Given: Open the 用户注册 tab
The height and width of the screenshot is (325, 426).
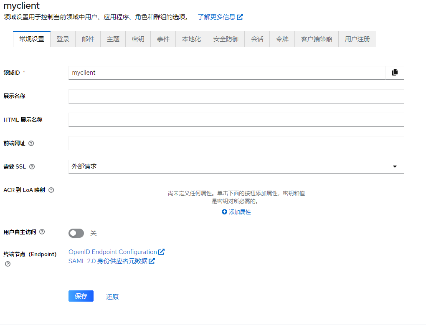Looking at the screenshot, I should [x=357, y=39].
